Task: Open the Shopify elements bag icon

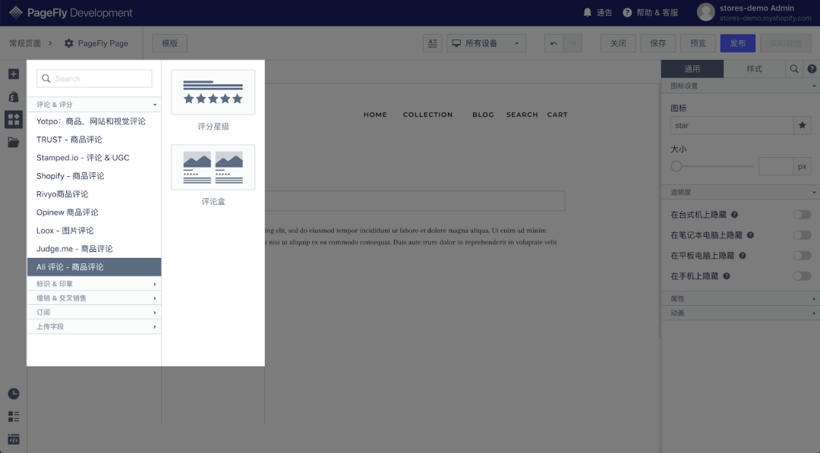Action: click(x=14, y=96)
